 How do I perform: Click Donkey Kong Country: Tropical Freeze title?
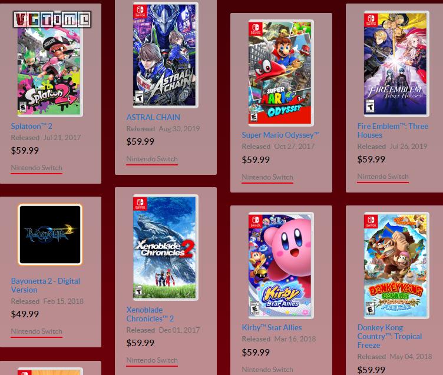click(x=389, y=336)
